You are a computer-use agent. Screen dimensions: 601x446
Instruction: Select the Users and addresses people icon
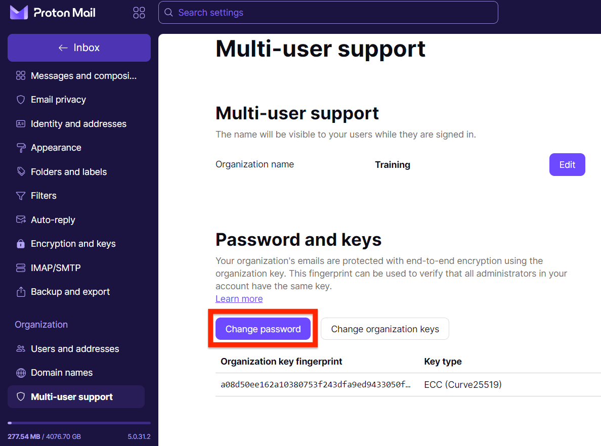[x=20, y=348]
